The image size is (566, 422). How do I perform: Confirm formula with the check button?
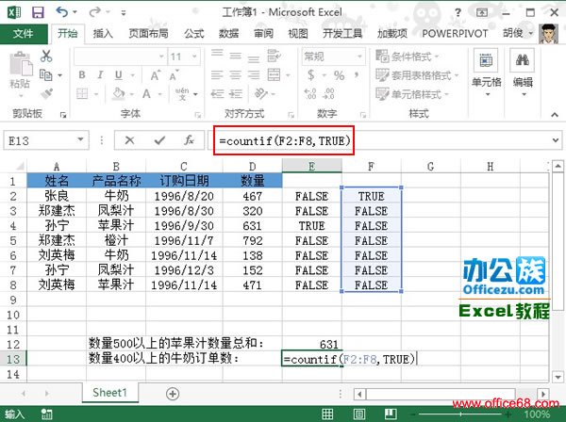159,139
